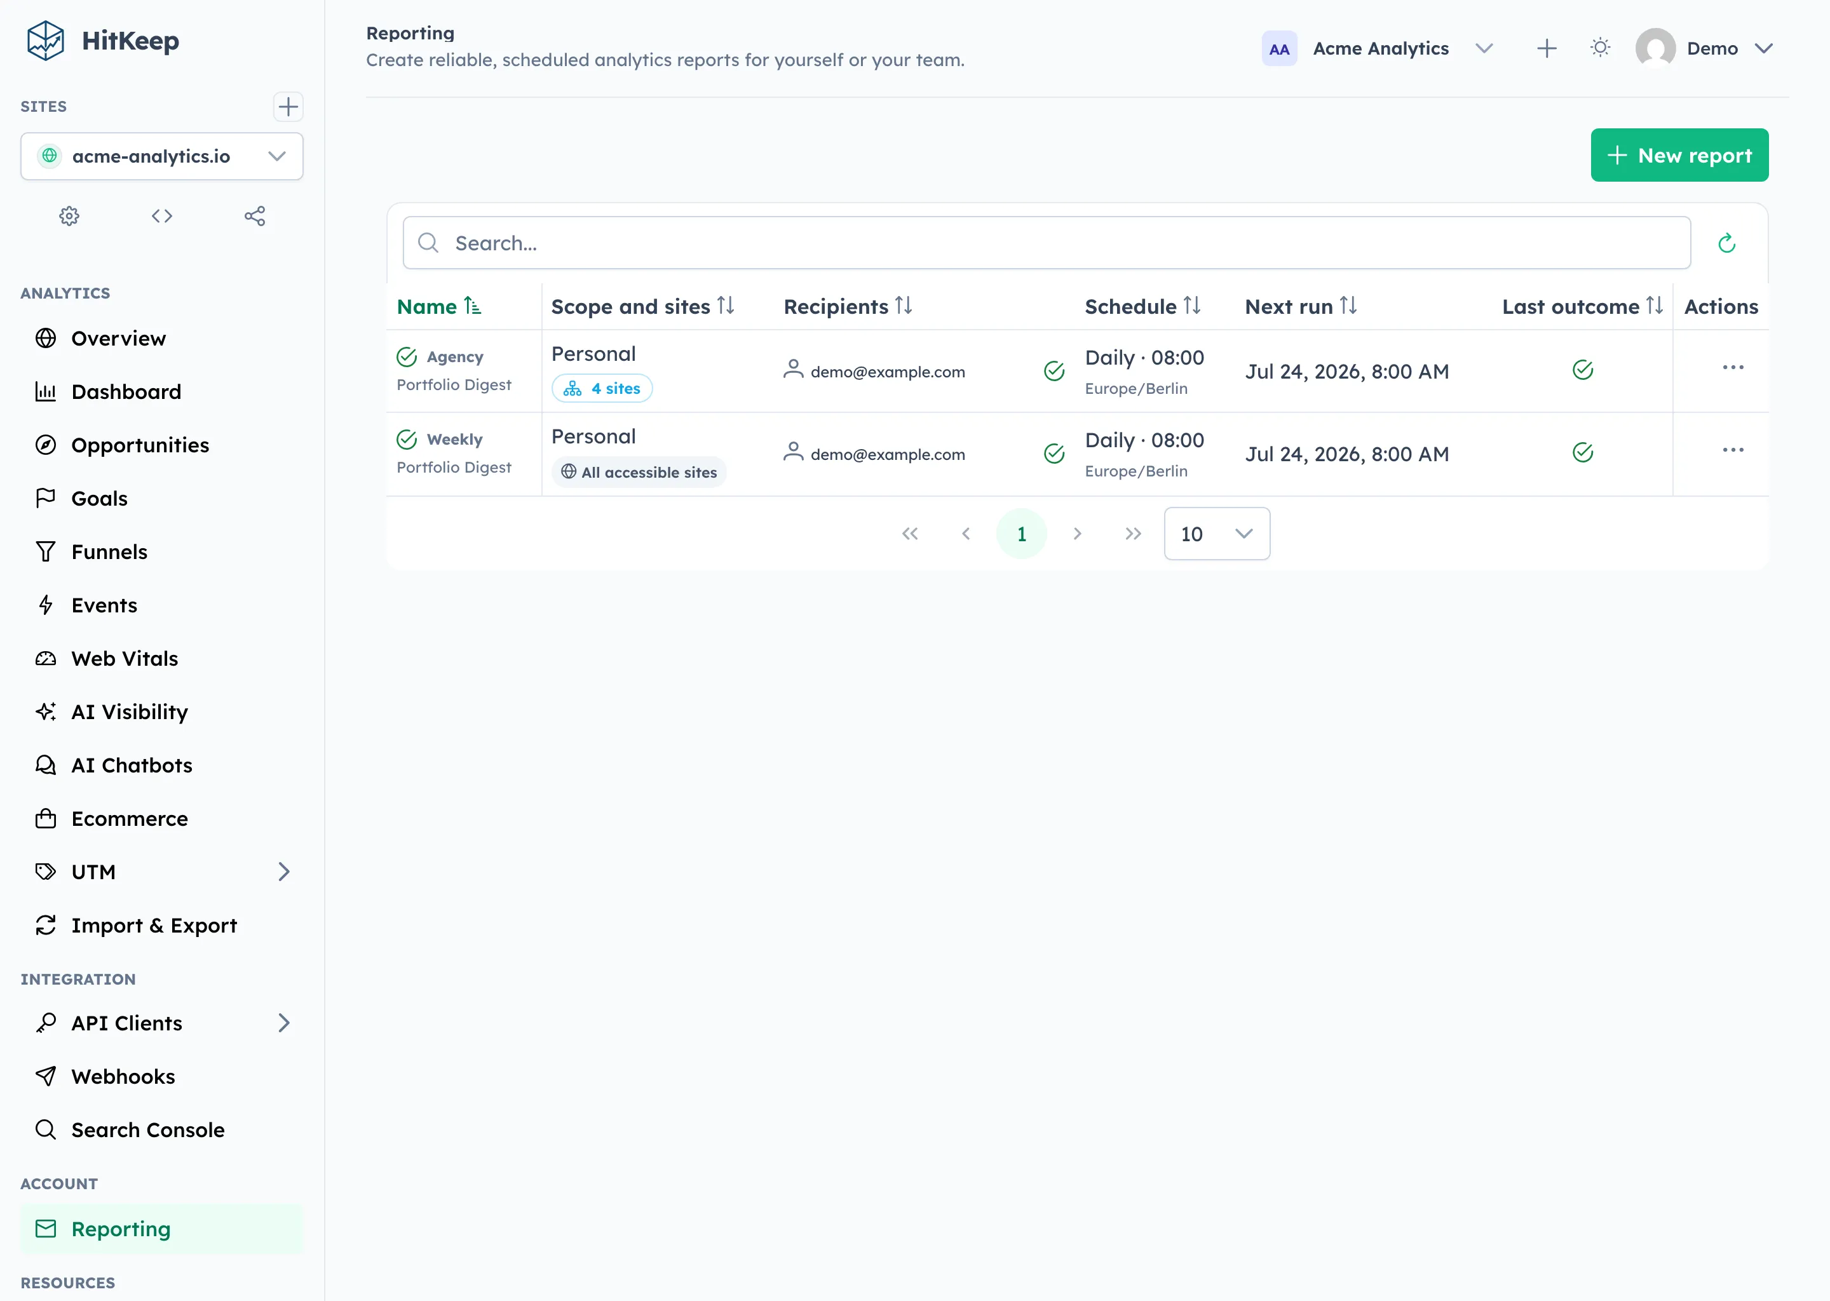This screenshot has width=1830, height=1301.
Task: Open Web Vitals in the sidebar
Action: (x=162, y=659)
